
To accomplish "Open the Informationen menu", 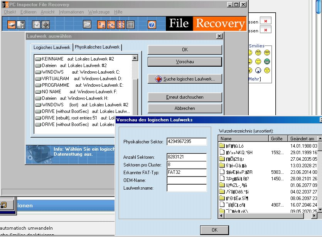I will coord(71,12).
